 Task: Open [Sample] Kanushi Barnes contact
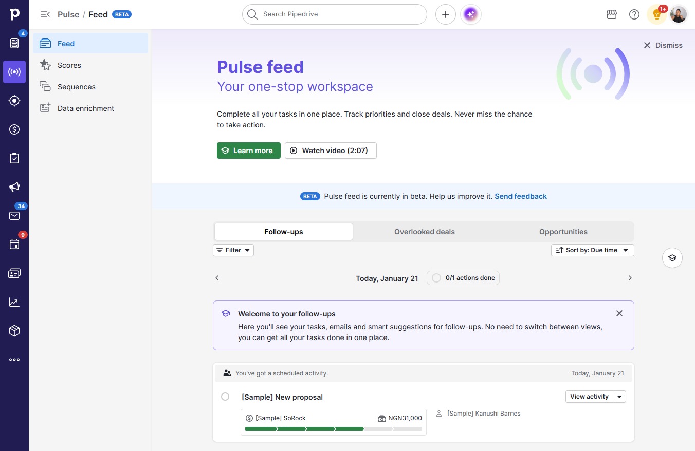coord(484,414)
